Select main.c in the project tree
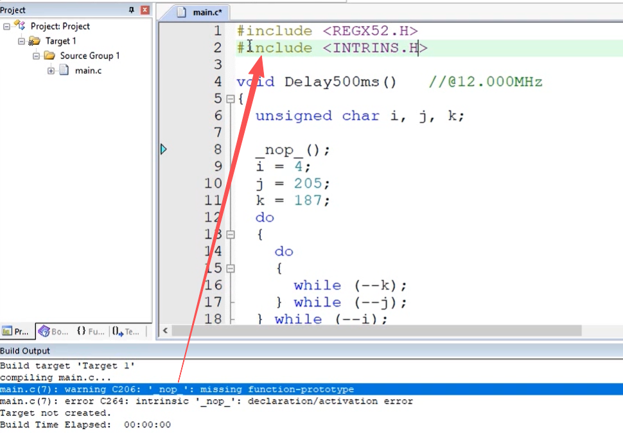The width and height of the screenshot is (623, 433). [x=88, y=71]
